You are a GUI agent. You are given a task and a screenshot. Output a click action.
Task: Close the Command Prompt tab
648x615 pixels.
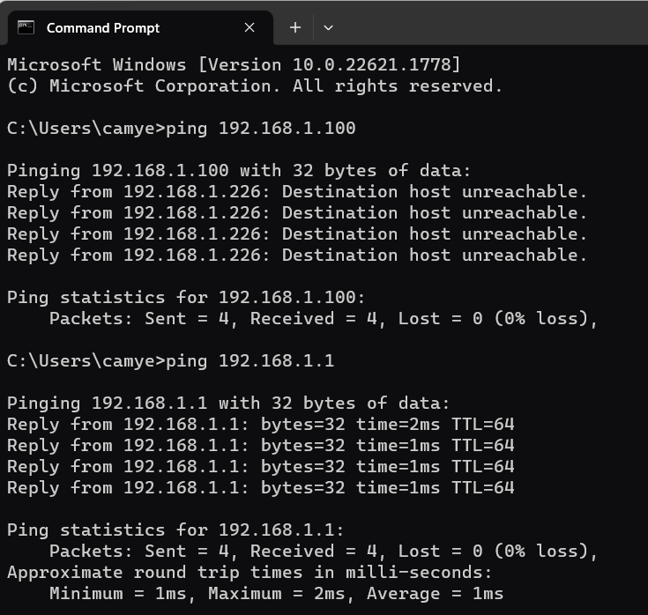click(250, 27)
